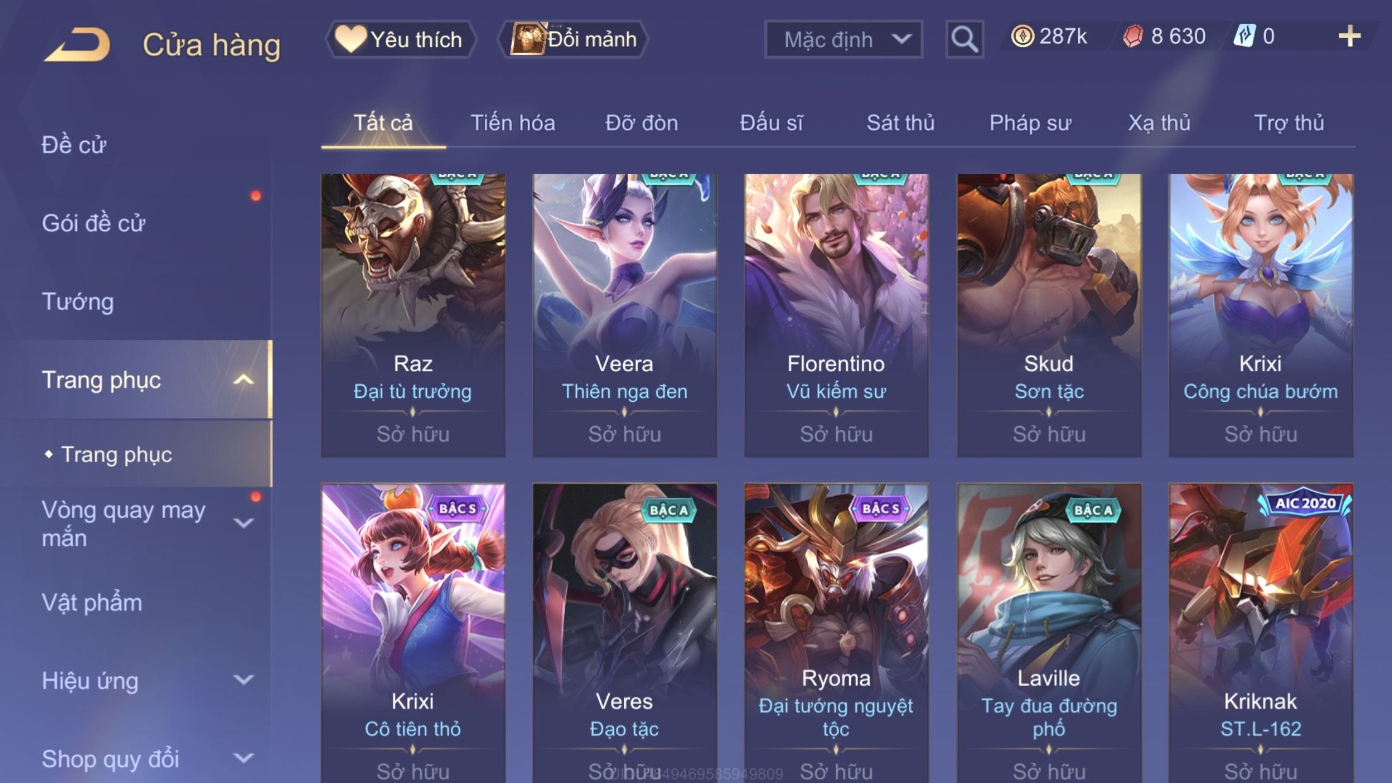
Task: Add currency with the plus icon
Action: coord(1349,36)
